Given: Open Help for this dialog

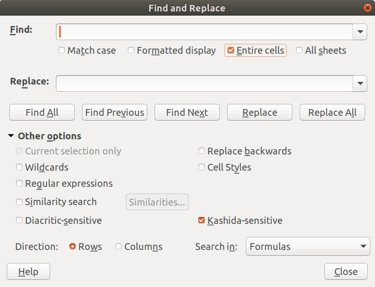Looking at the screenshot, I should pyautogui.click(x=29, y=272).
